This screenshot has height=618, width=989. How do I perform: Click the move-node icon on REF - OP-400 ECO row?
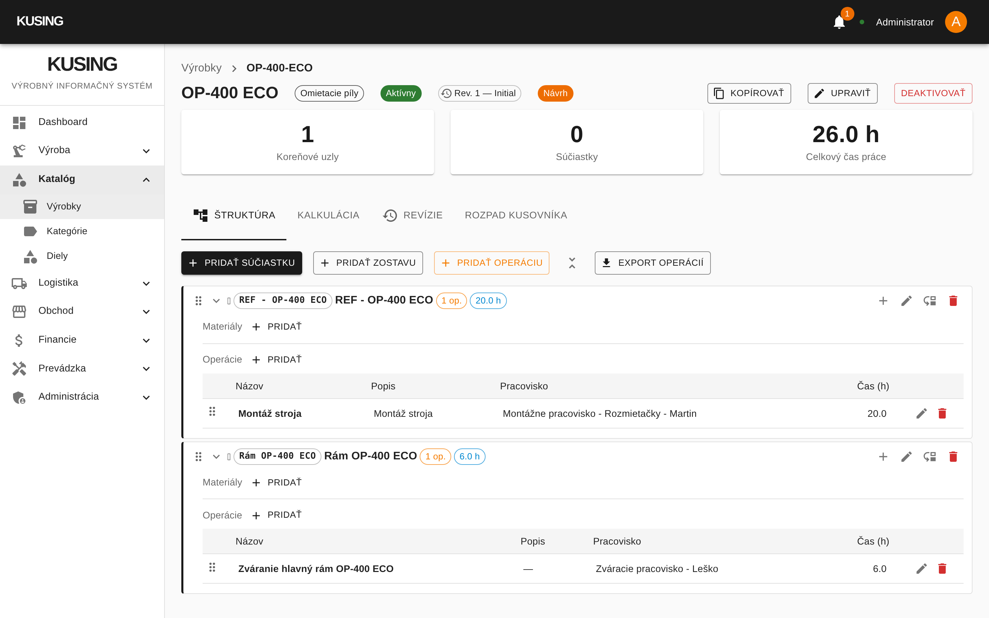click(930, 301)
